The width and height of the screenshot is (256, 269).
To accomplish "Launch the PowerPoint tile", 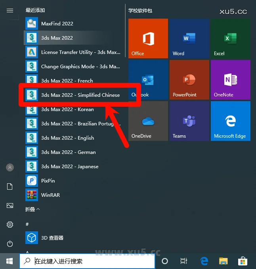I will click(x=189, y=80).
